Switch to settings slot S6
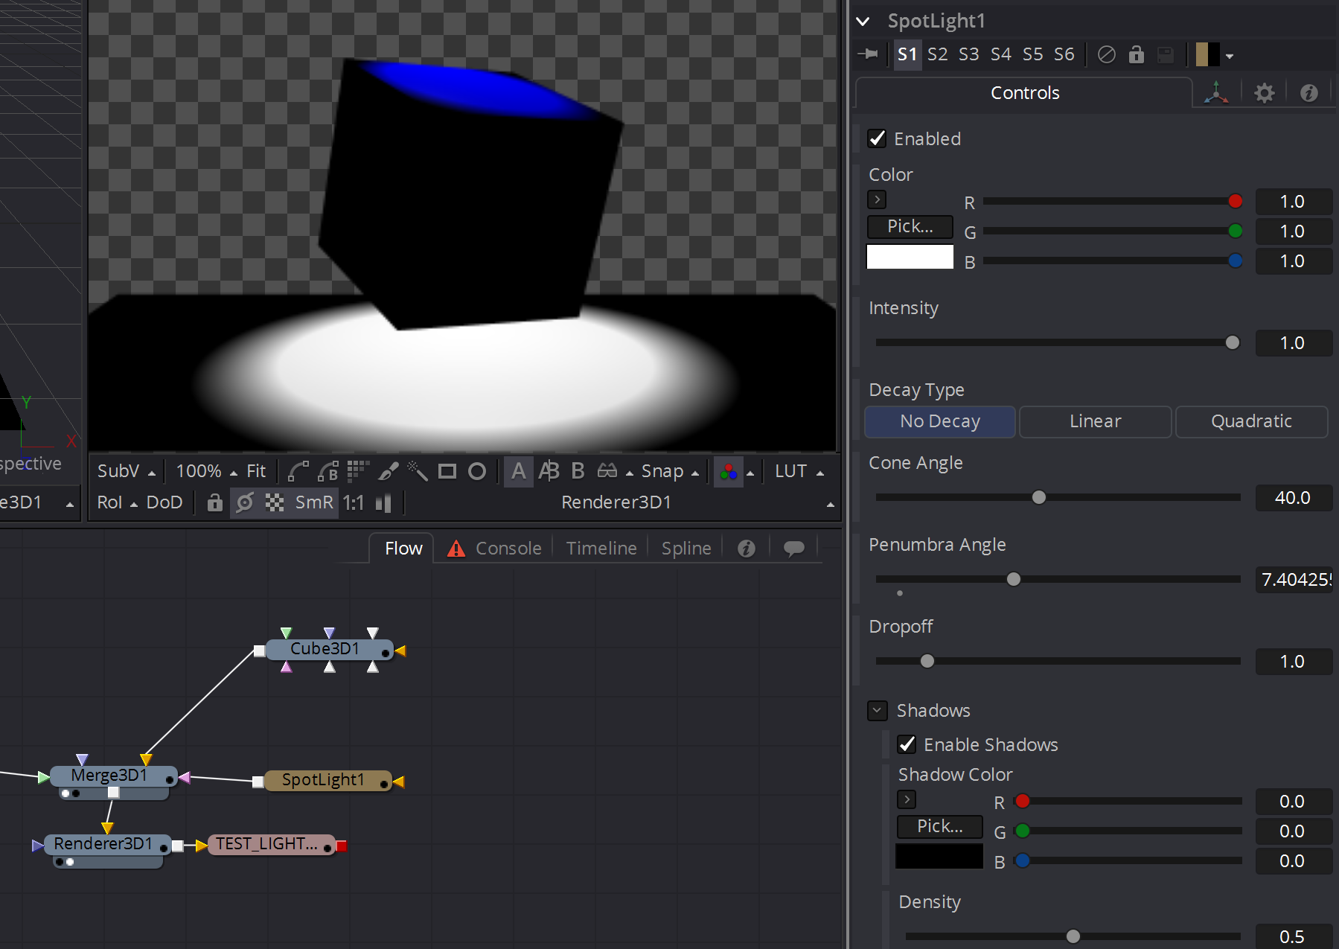This screenshot has width=1339, height=949. (1064, 54)
